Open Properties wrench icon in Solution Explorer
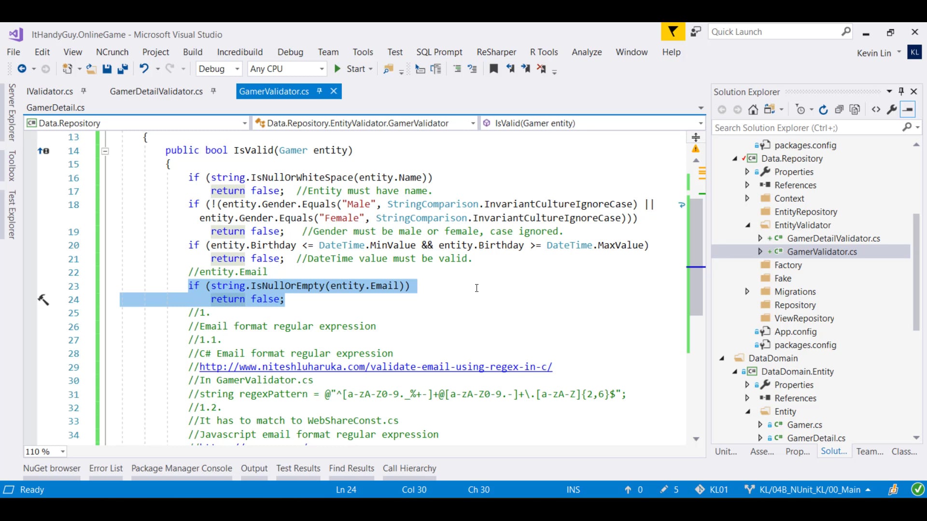The image size is (927, 521). pos(892,110)
